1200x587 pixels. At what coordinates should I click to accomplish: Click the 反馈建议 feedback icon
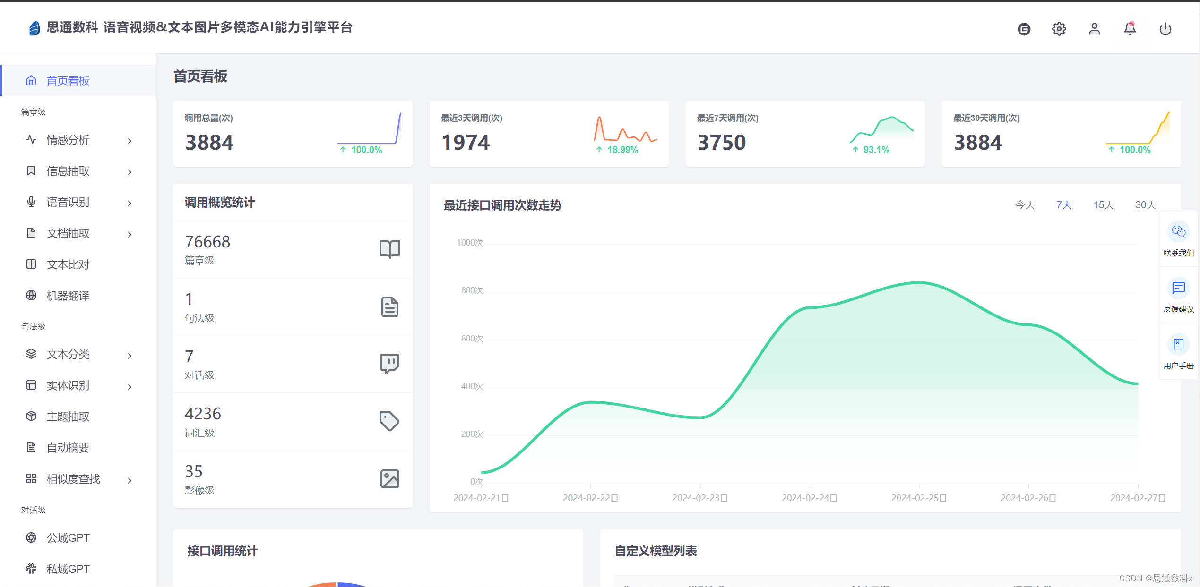click(x=1178, y=288)
